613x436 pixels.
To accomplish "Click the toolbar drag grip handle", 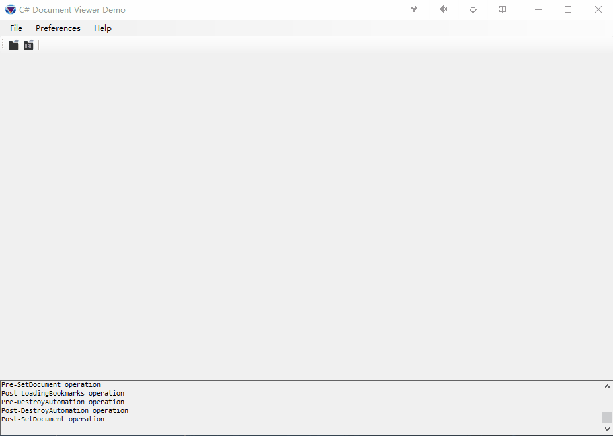I will 3,44.
